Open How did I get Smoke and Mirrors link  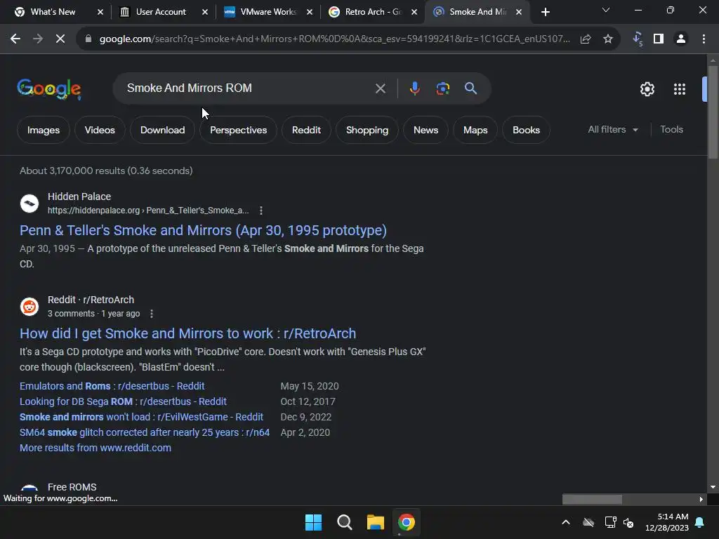[x=187, y=333]
